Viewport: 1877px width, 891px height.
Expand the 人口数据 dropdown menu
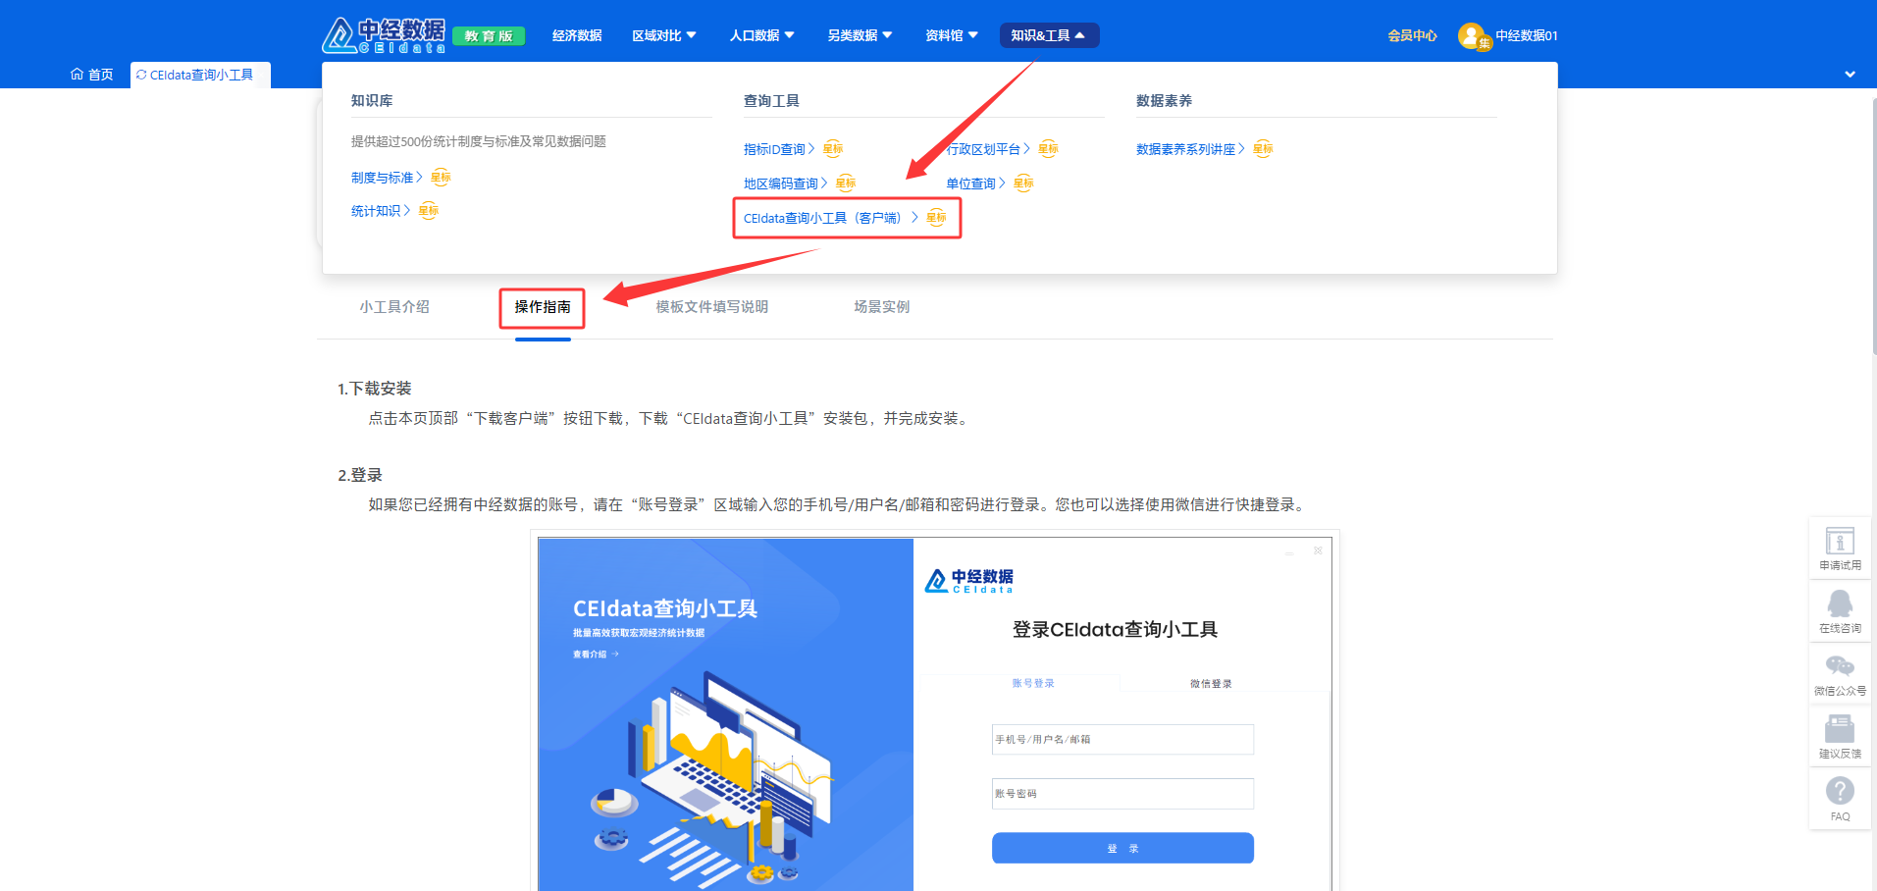point(761,35)
